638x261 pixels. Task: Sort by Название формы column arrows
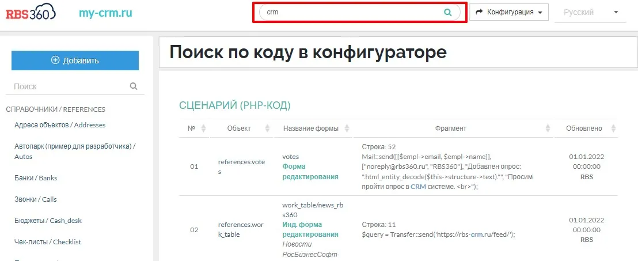[x=347, y=128]
